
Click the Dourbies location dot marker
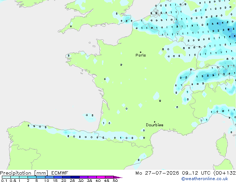pos(154,122)
